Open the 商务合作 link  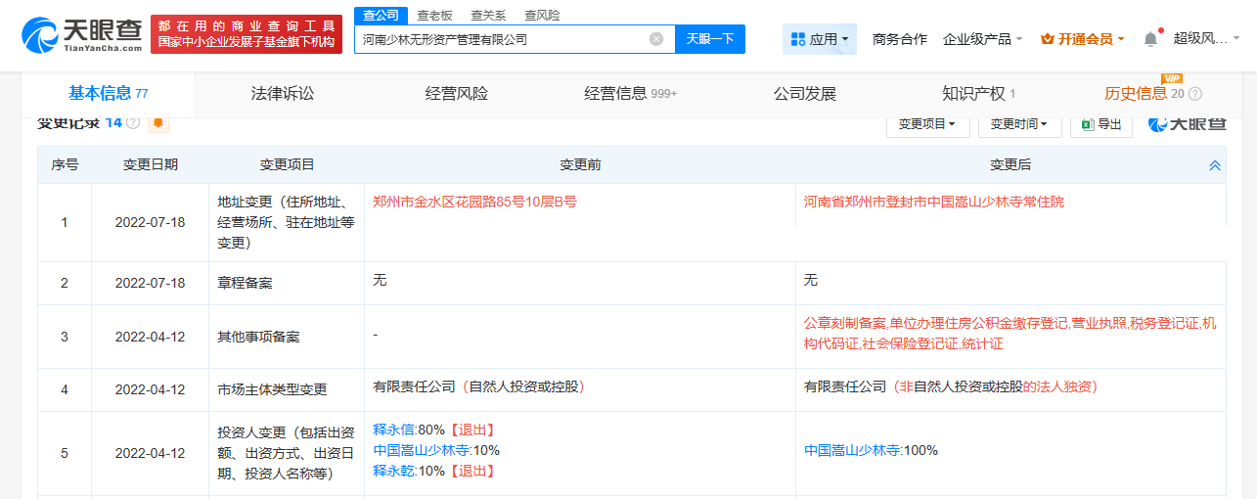tap(899, 39)
